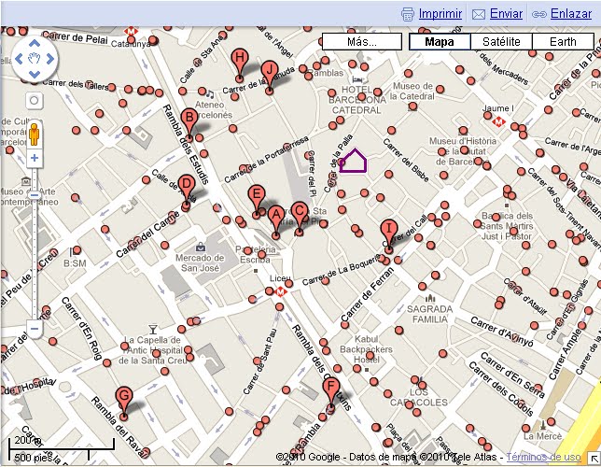Click the Enviar link
This screenshot has height=467, width=601.
(506, 14)
